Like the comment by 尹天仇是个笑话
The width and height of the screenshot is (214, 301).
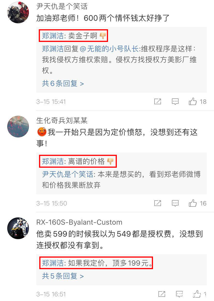pos(193,101)
